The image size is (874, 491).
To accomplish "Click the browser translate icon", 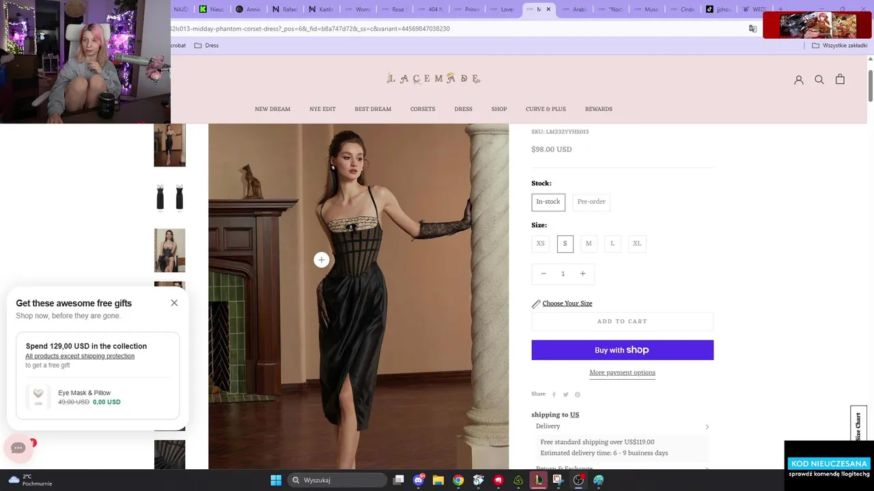I will coord(752,29).
